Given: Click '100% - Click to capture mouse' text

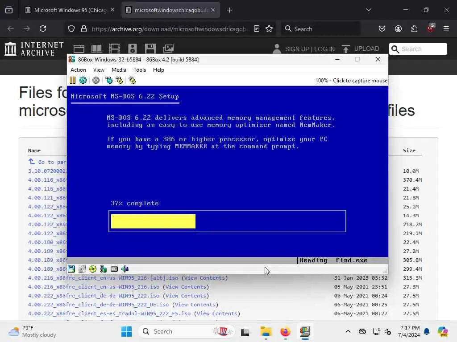Looking at the screenshot, I should coord(351,81).
